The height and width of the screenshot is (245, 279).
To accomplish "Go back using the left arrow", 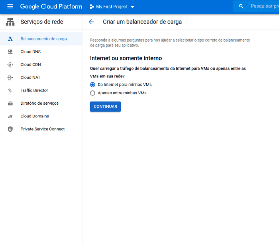I will [92, 22].
